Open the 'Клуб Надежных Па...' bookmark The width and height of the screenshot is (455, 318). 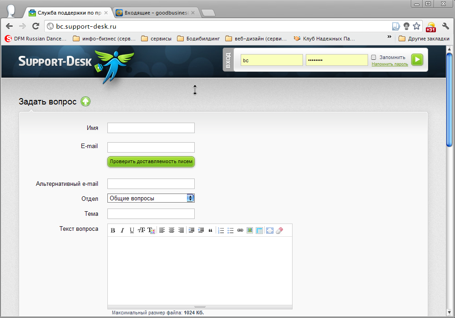[x=324, y=39]
